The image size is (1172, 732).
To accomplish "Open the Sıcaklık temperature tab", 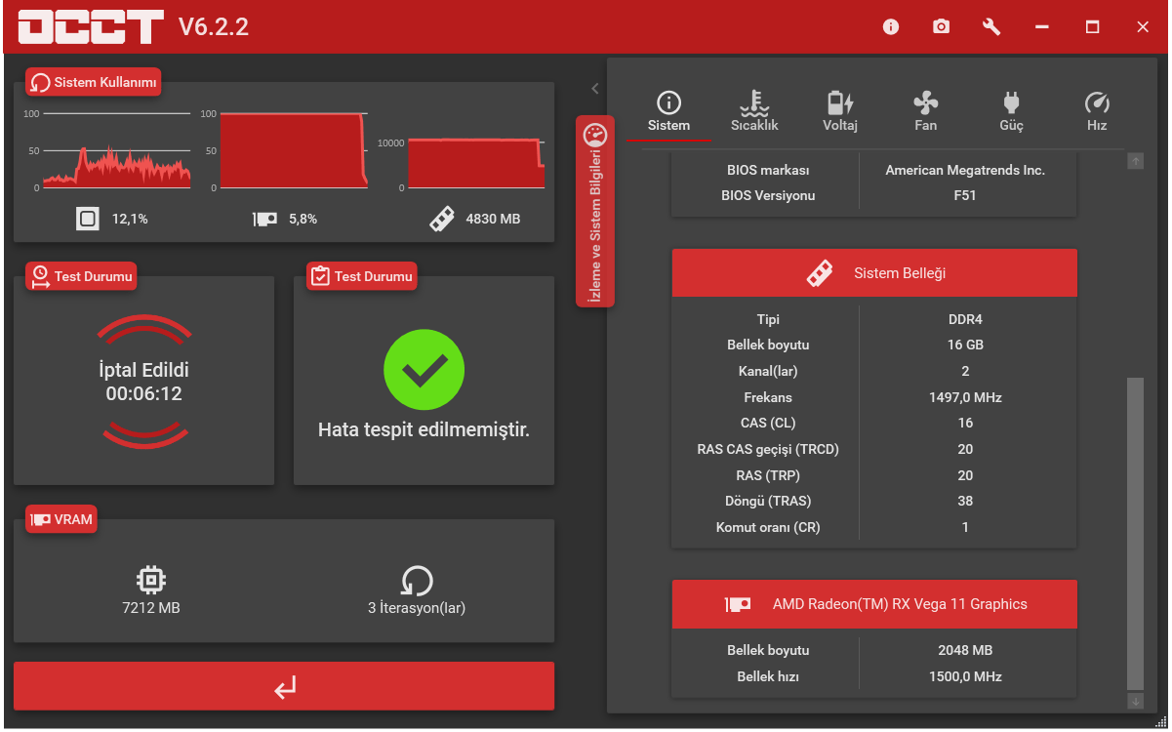I will [x=754, y=113].
